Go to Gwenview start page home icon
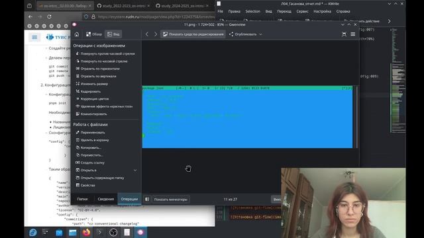The image size is (424, 238). pos(77,34)
